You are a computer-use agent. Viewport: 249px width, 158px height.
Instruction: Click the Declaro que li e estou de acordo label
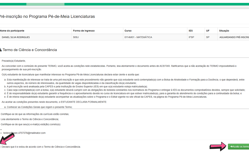pyautogui.click(x=41, y=147)
